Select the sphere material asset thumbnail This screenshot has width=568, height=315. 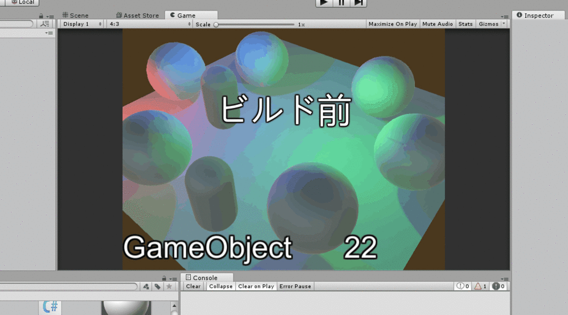click(x=126, y=308)
